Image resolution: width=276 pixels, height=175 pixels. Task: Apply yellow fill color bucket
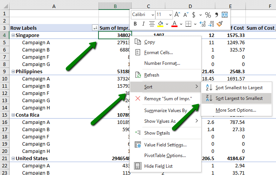[160, 24]
